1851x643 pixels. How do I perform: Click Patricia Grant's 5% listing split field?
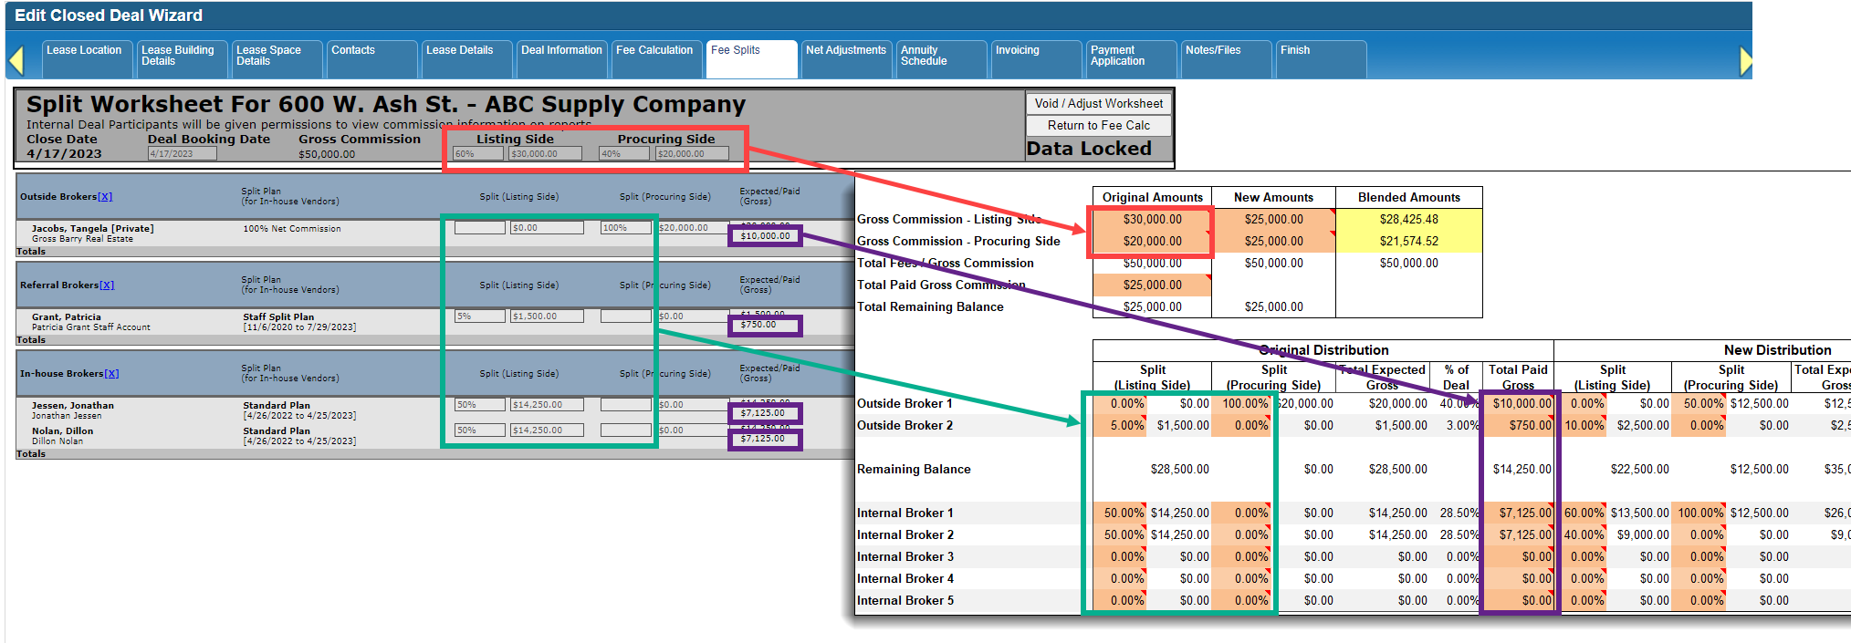pyautogui.click(x=479, y=316)
